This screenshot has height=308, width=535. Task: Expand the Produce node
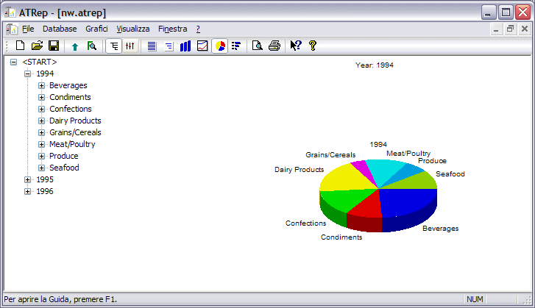(42, 156)
